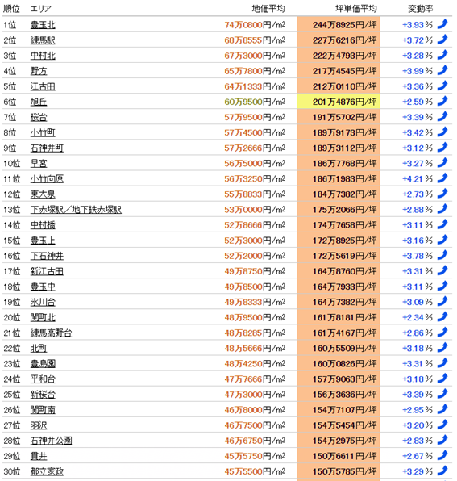Viewport: 457px width, 481px height.
Task: Click the trend arrow beside +3.72% for 練馬駅
Action: pyautogui.click(x=442, y=40)
